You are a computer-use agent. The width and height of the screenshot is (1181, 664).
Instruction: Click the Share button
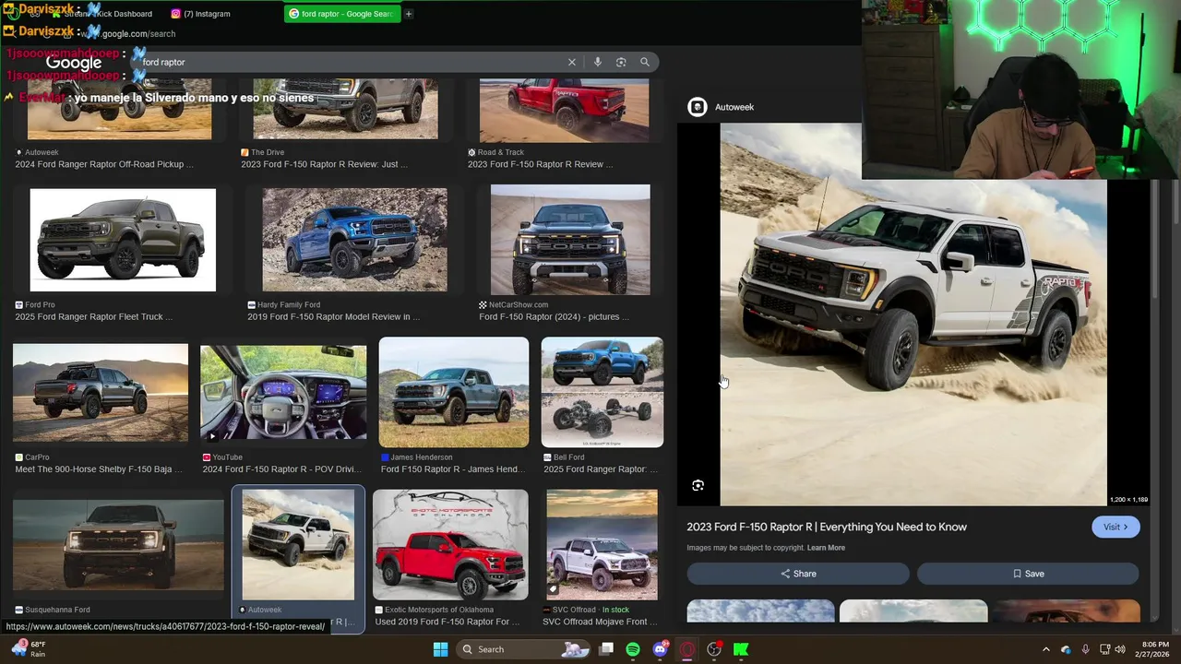click(x=798, y=574)
